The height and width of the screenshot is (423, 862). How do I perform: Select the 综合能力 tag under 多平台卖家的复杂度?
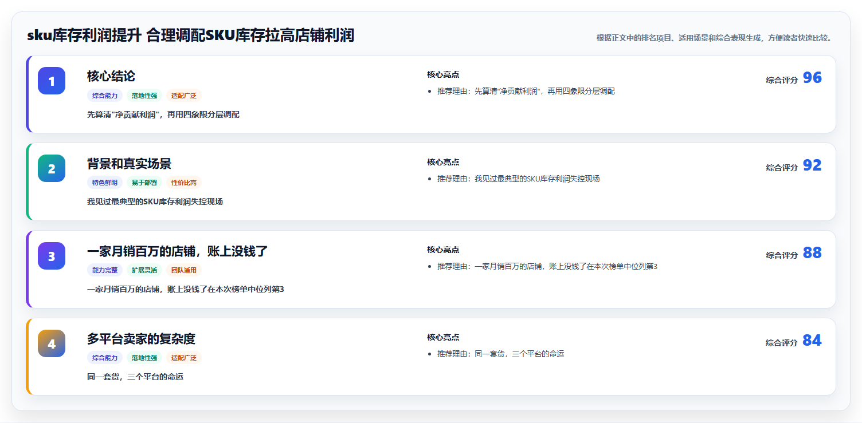(x=105, y=358)
